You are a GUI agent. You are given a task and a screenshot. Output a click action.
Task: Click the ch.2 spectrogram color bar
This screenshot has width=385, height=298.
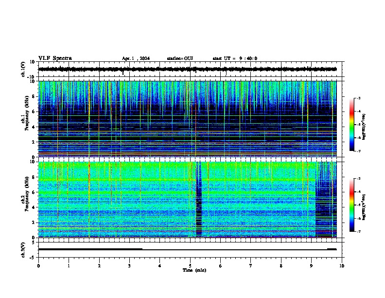point(352,205)
